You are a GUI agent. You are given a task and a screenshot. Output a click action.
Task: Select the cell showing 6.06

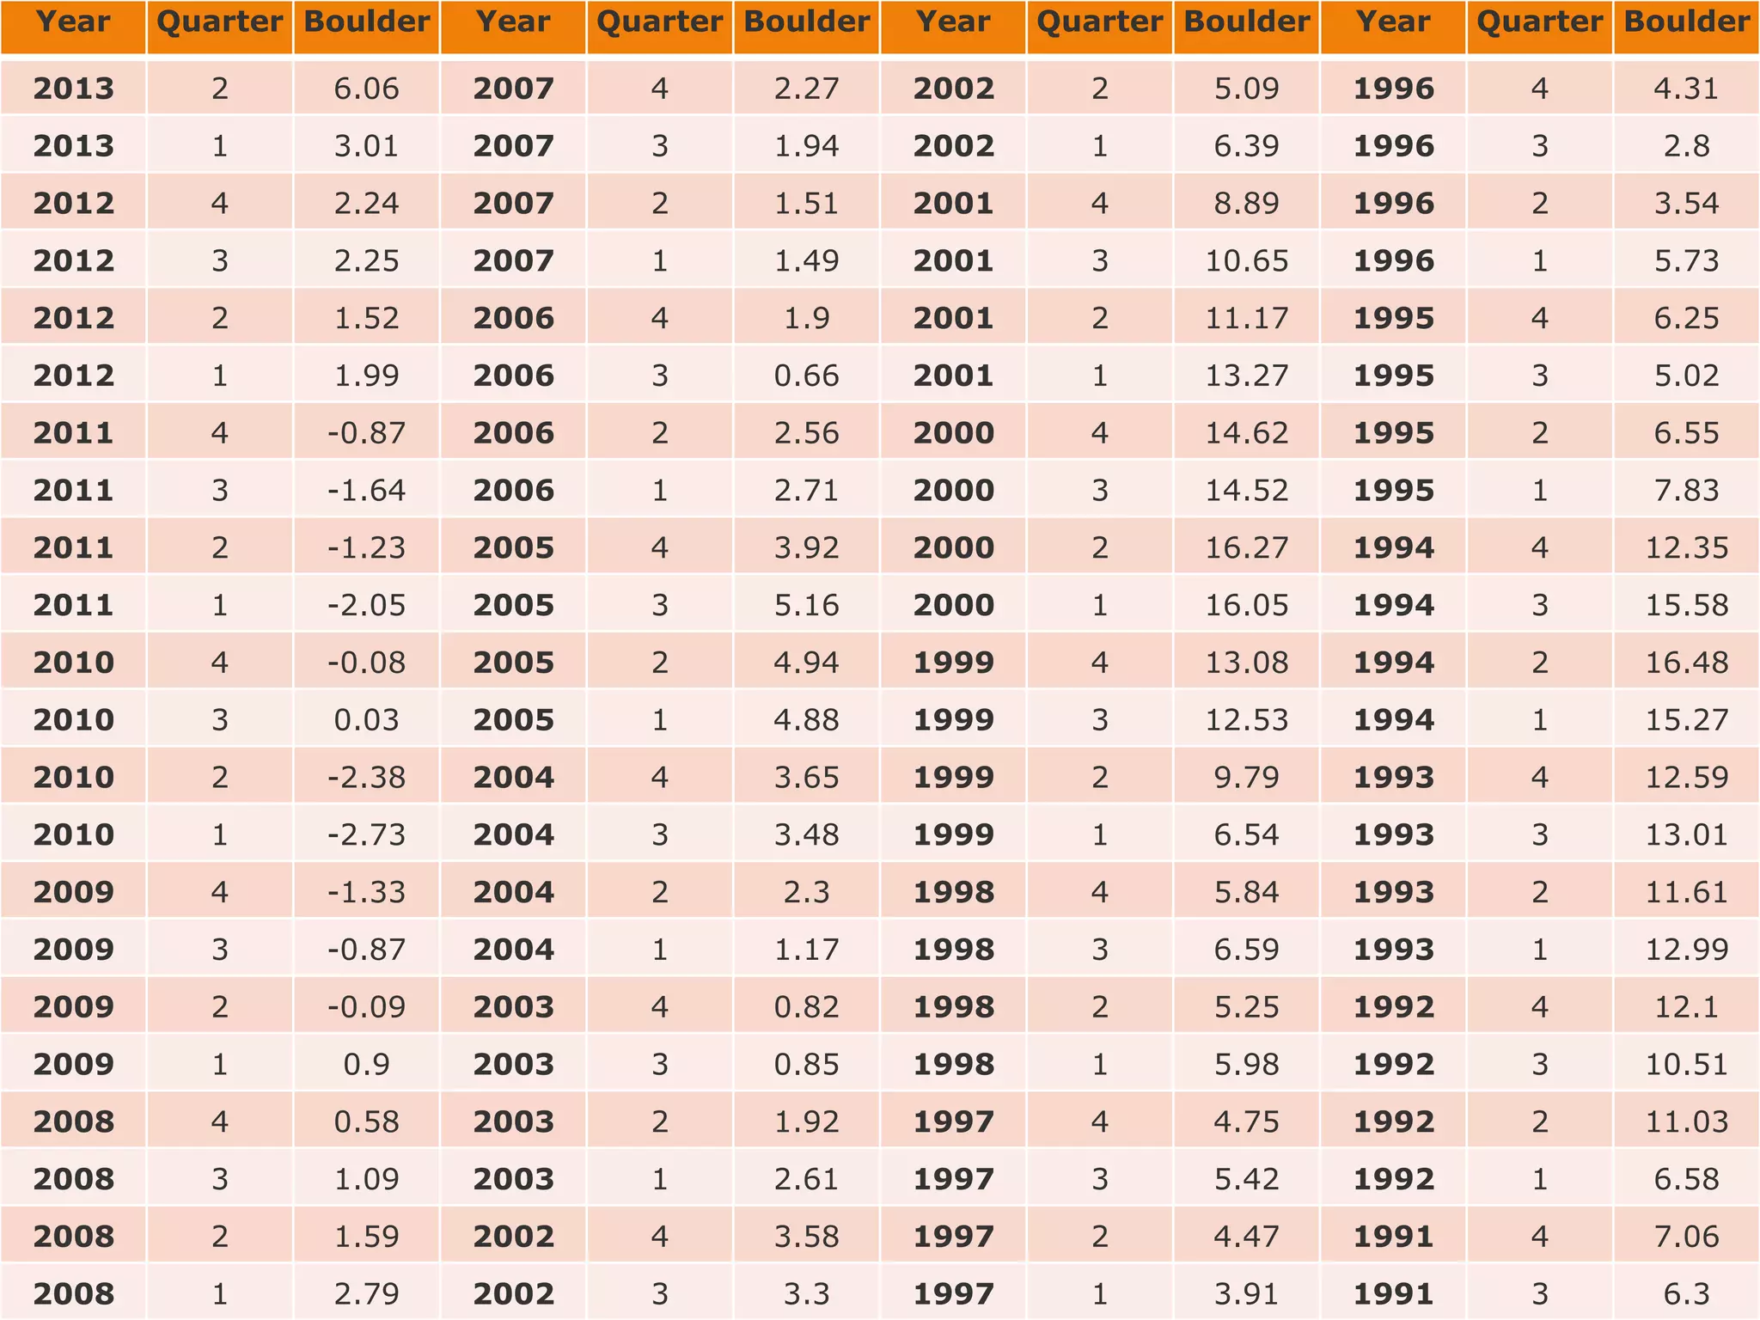point(367,89)
